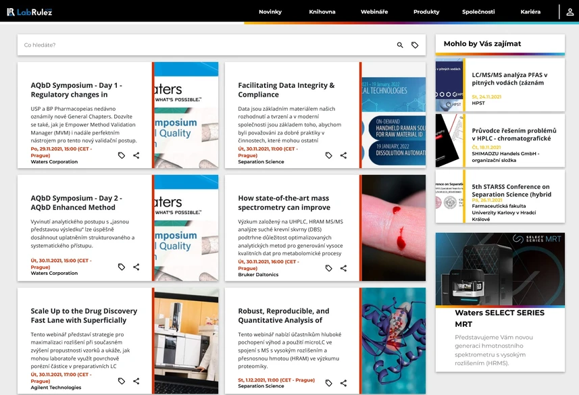Image resolution: width=579 pixels, height=395 pixels.
Task: Open 'Průvodce řešením problémů v HPLC' item
Action: tap(514, 134)
